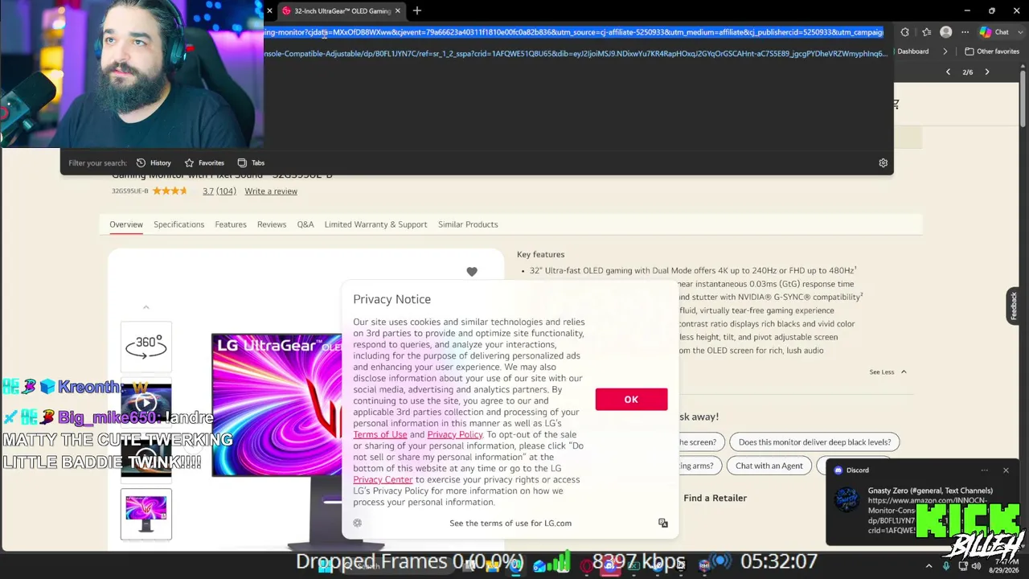Switch to the Specifications tab
This screenshot has width=1029, height=579.
(179, 224)
